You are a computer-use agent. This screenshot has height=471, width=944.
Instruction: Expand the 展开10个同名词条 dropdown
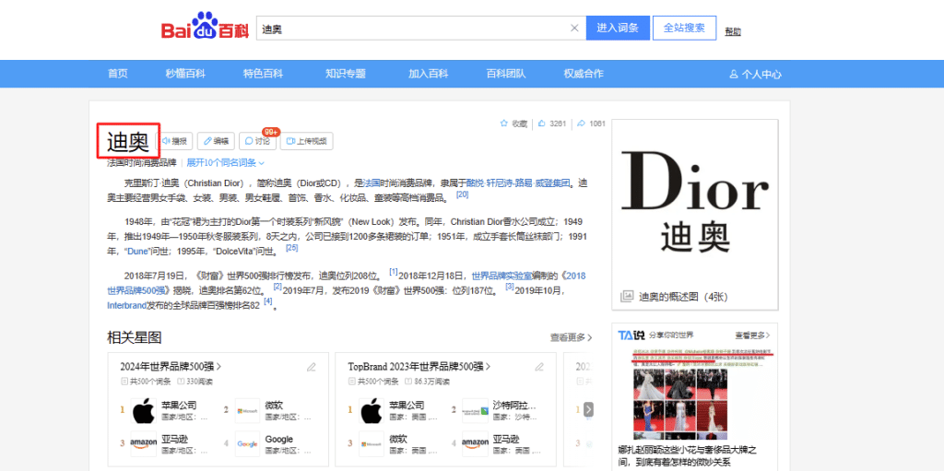tap(225, 162)
